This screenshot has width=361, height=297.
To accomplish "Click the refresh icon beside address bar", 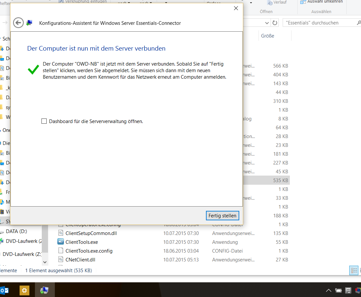I will (x=275, y=23).
